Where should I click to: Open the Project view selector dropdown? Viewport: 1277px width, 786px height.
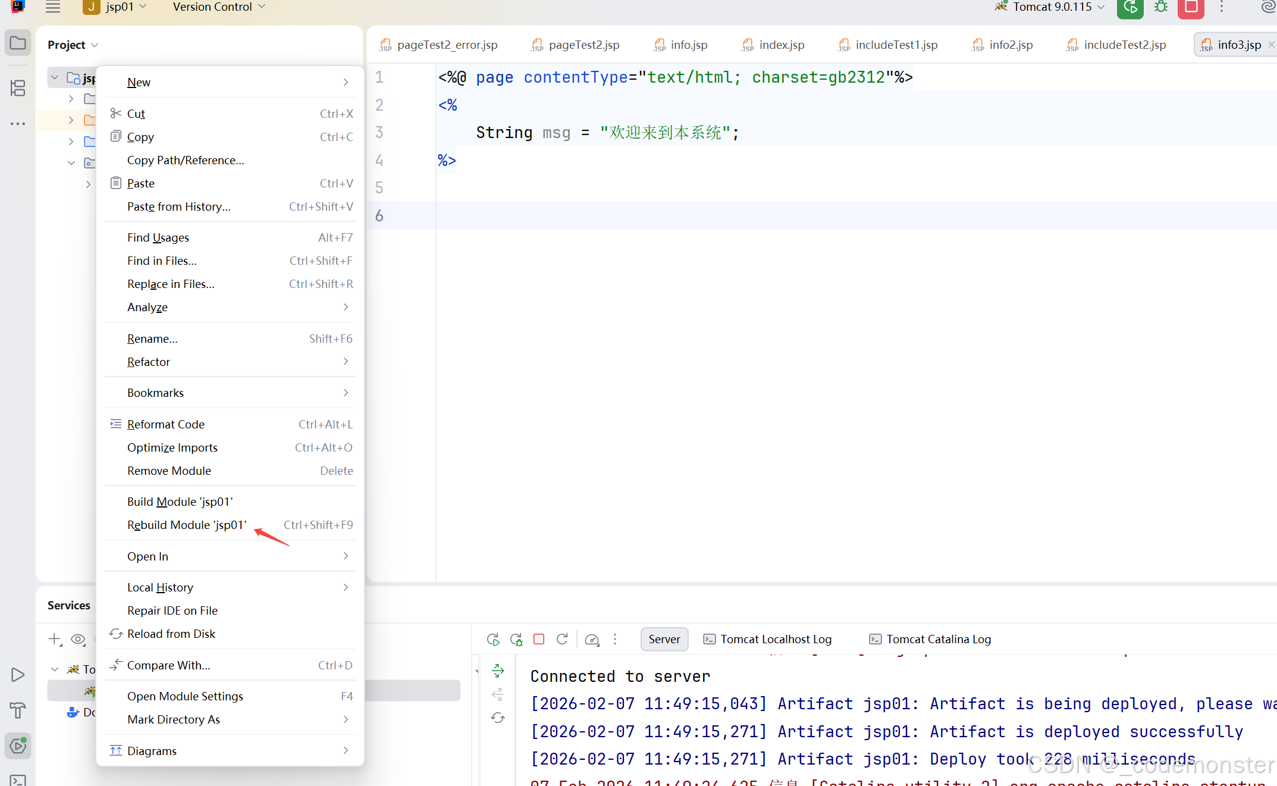click(73, 45)
